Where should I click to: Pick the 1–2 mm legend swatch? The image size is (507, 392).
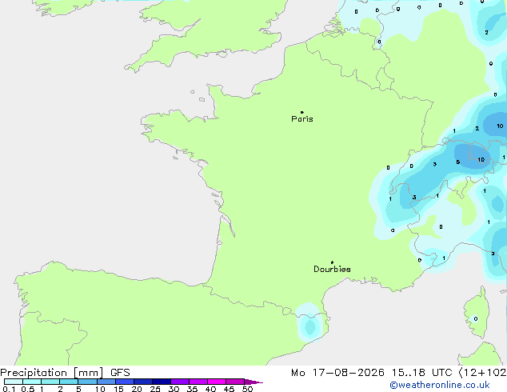tap(50, 382)
